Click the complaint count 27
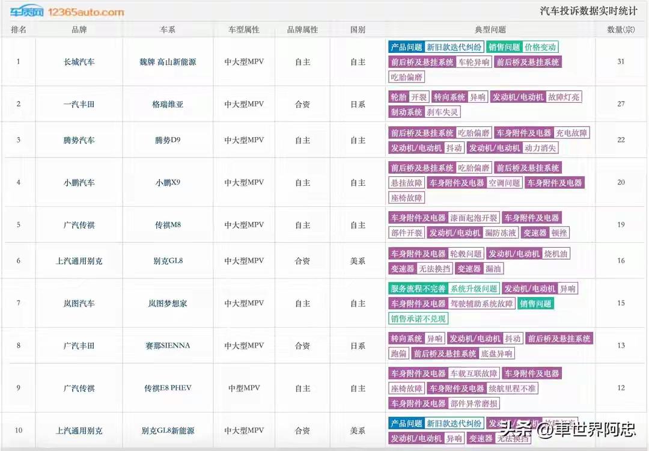649x451 pixels. pyautogui.click(x=621, y=103)
